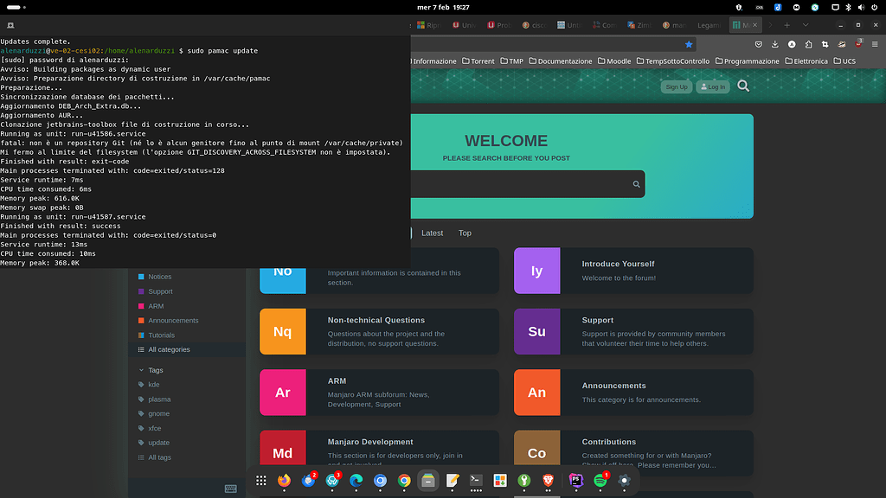Open the Firefox application menu (hamburger icon)

pyautogui.click(x=875, y=43)
